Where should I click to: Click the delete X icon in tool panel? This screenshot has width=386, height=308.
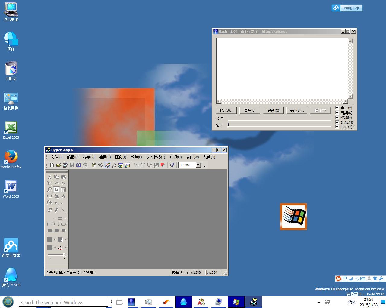[x=49, y=183]
